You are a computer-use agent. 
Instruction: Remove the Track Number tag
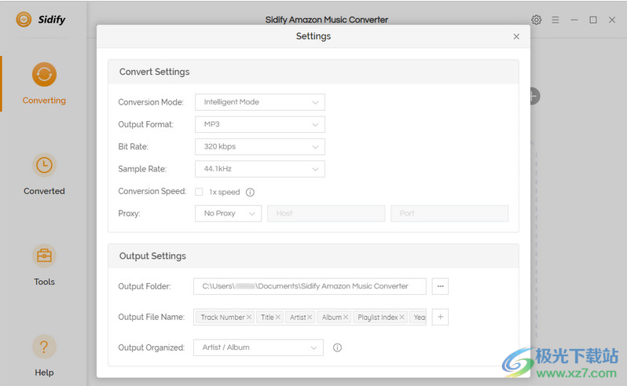coord(249,317)
